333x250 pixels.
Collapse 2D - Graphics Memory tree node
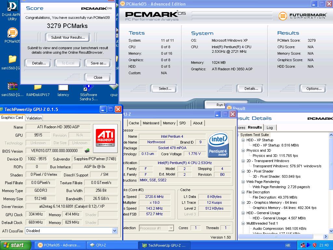(243, 202)
